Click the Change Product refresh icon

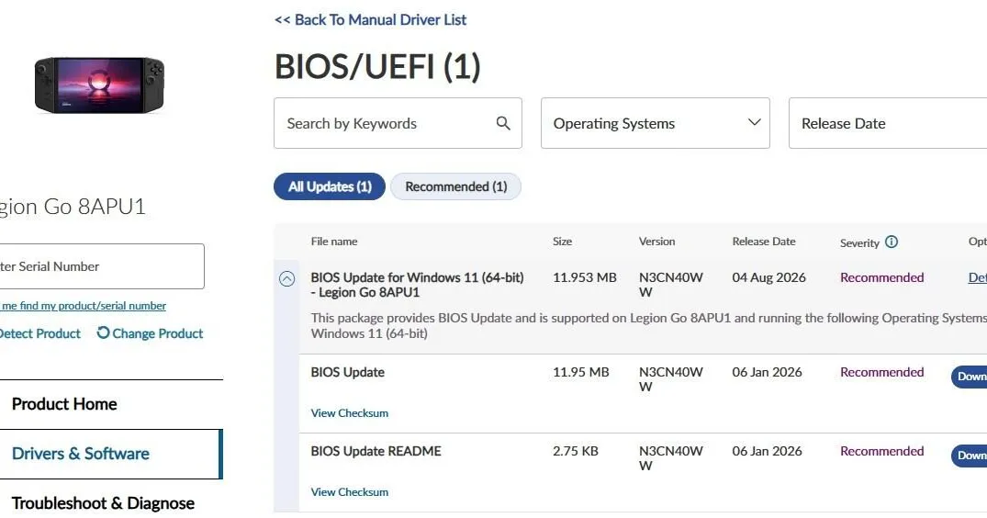103,333
